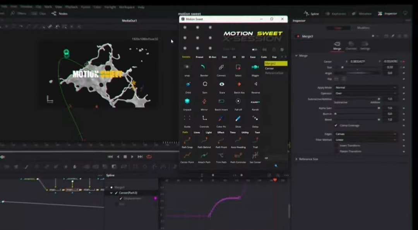Viewport: 418px width, 230px height.
Task: Toggle the Inspector panel button
Action: (x=387, y=14)
